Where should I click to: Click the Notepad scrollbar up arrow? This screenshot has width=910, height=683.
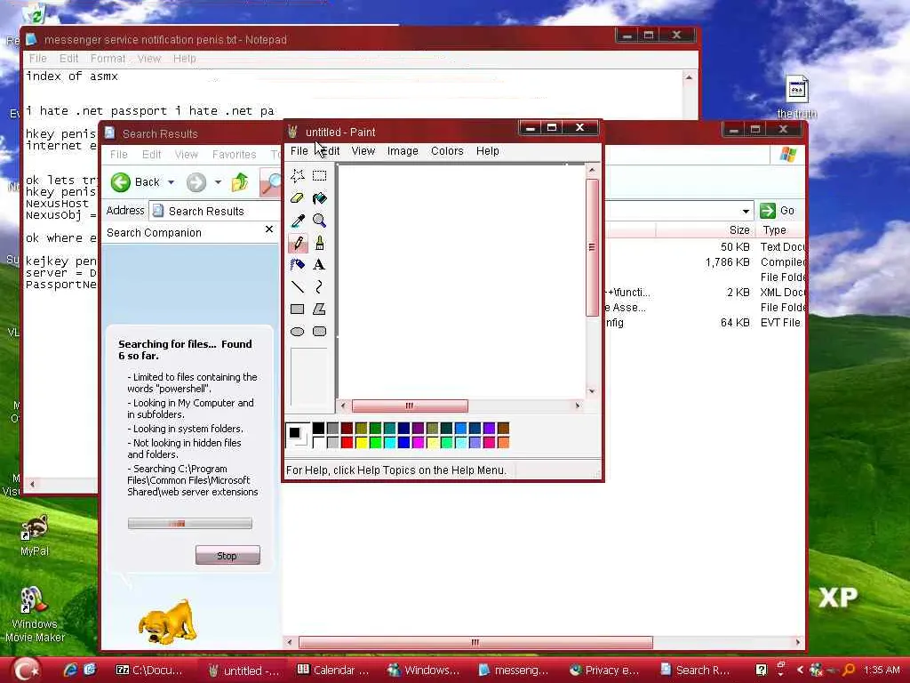tap(689, 77)
